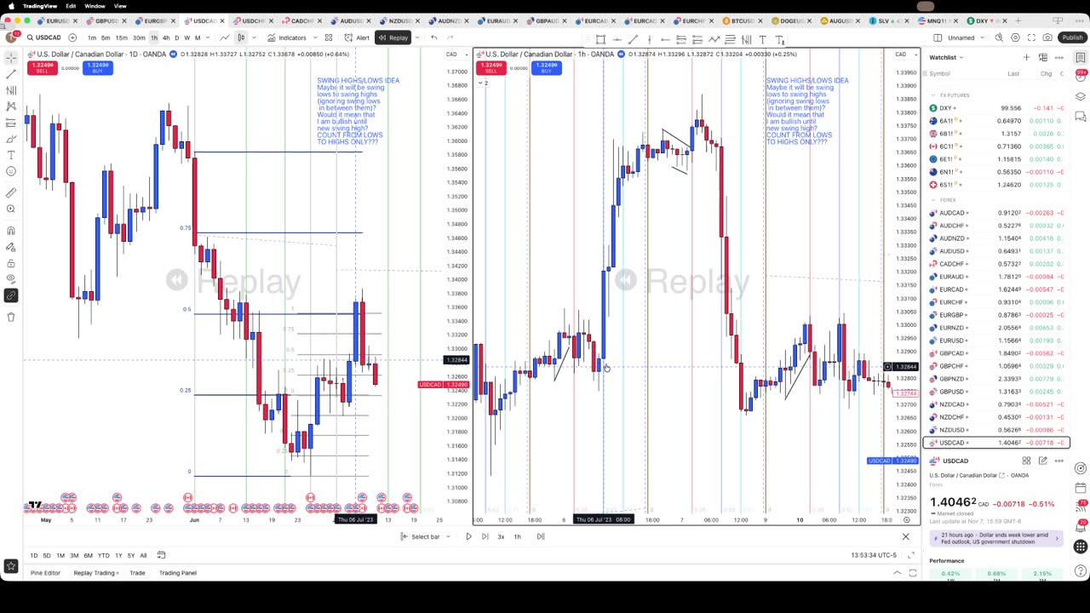Pick rectangle tool in floating toolbar

point(600,39)
